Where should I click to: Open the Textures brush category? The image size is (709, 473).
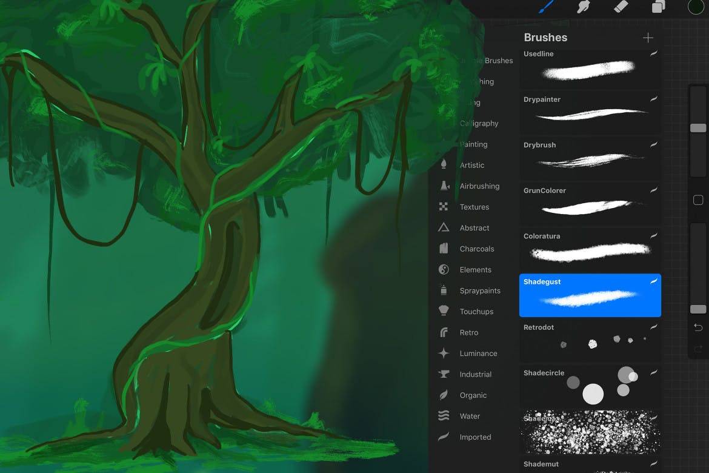tap(474, 207)
